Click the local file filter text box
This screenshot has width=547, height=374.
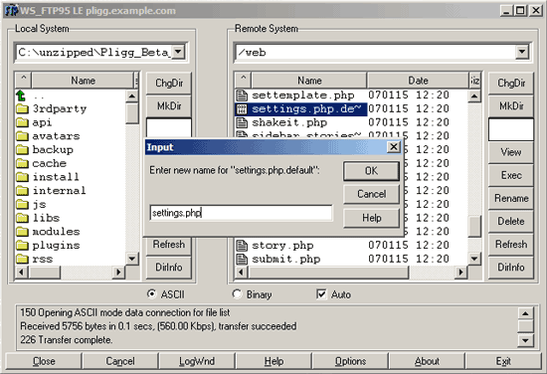tap(169, 127)
